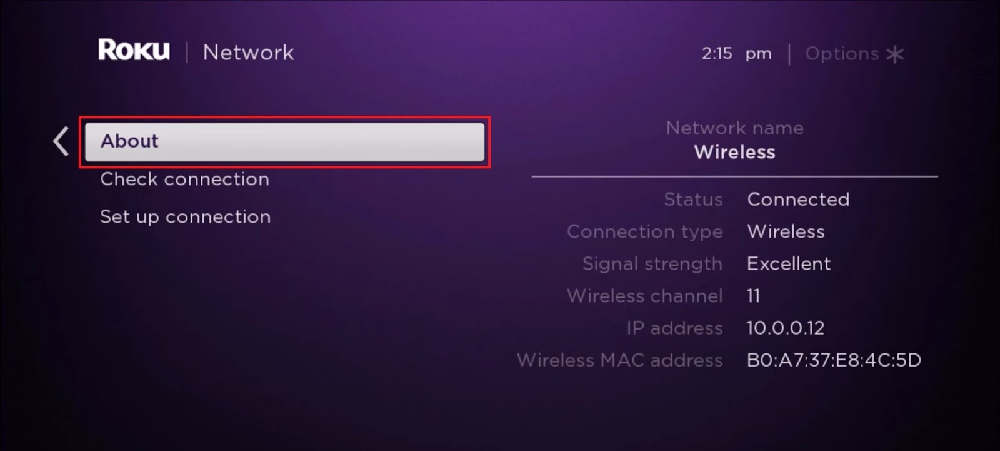1000x451 pixels.
Task: Click the wireless channel number 11
Action: pyautogui.click(x=753, y=296)
